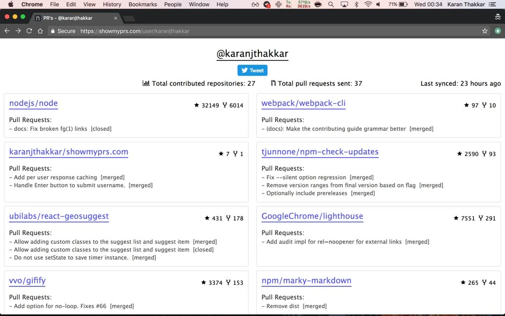Screen dimensions: 505x316
Task: Open the People menu
Action: pos(173,4)
